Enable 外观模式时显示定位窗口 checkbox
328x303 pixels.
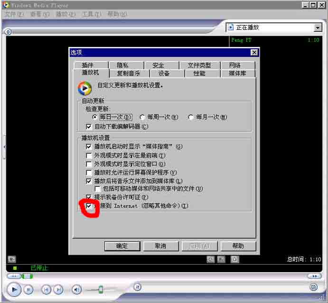click(89, 164)
